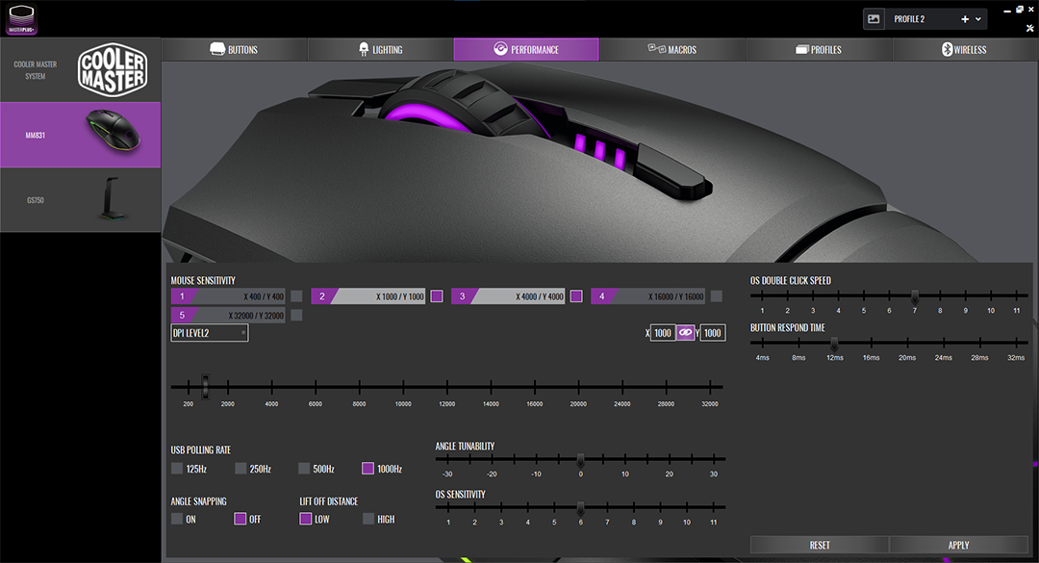Image resolution: width=1039 pixels, height=563 pixels.
Task: Open the settings tools icon below window controls
Action: pyautogui.click(x=1028, y=24)
